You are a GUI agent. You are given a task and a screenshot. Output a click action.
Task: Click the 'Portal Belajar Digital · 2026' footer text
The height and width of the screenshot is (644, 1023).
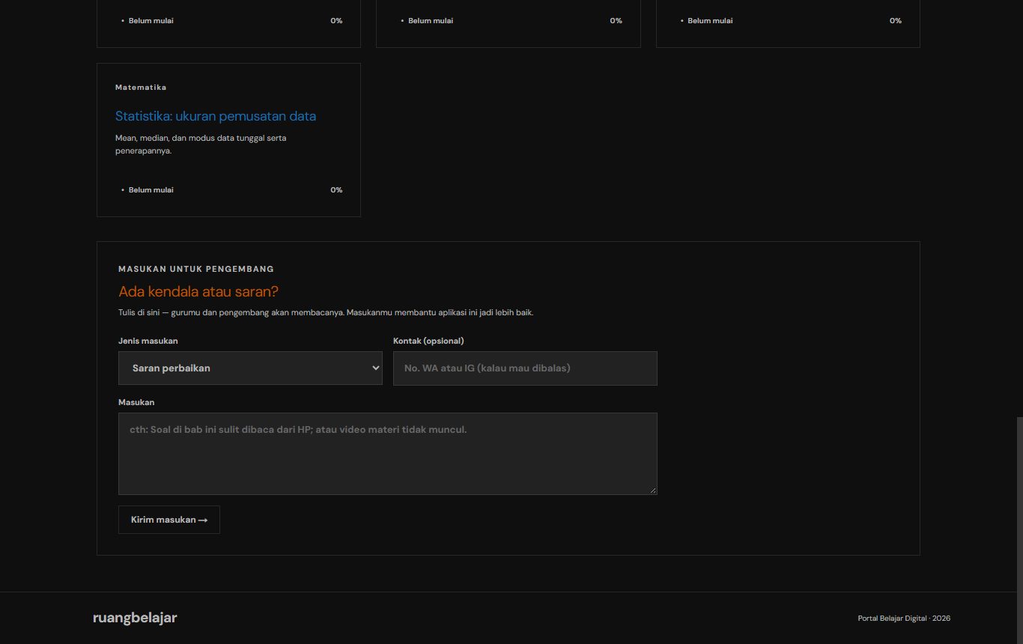tap(904, 619)
